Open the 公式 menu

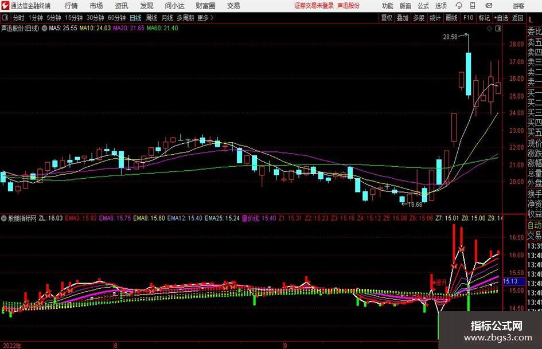pyautogui.click(x=423, y=6)
